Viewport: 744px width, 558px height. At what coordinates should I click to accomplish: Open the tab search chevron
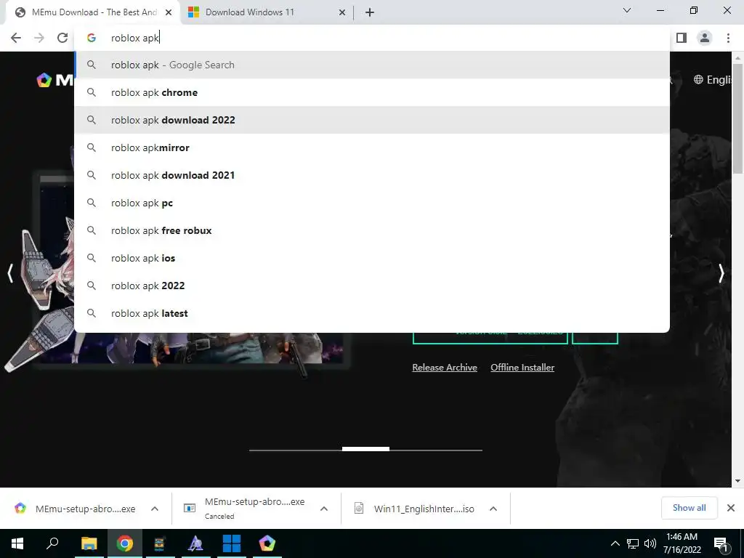(x=627, y=10)
